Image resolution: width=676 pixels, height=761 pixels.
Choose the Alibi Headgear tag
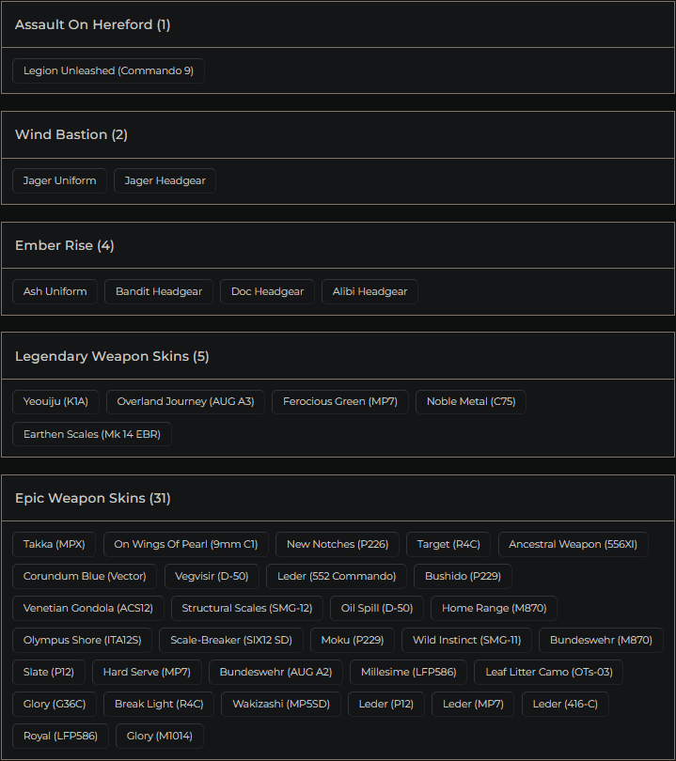click(x=369, y=291)
